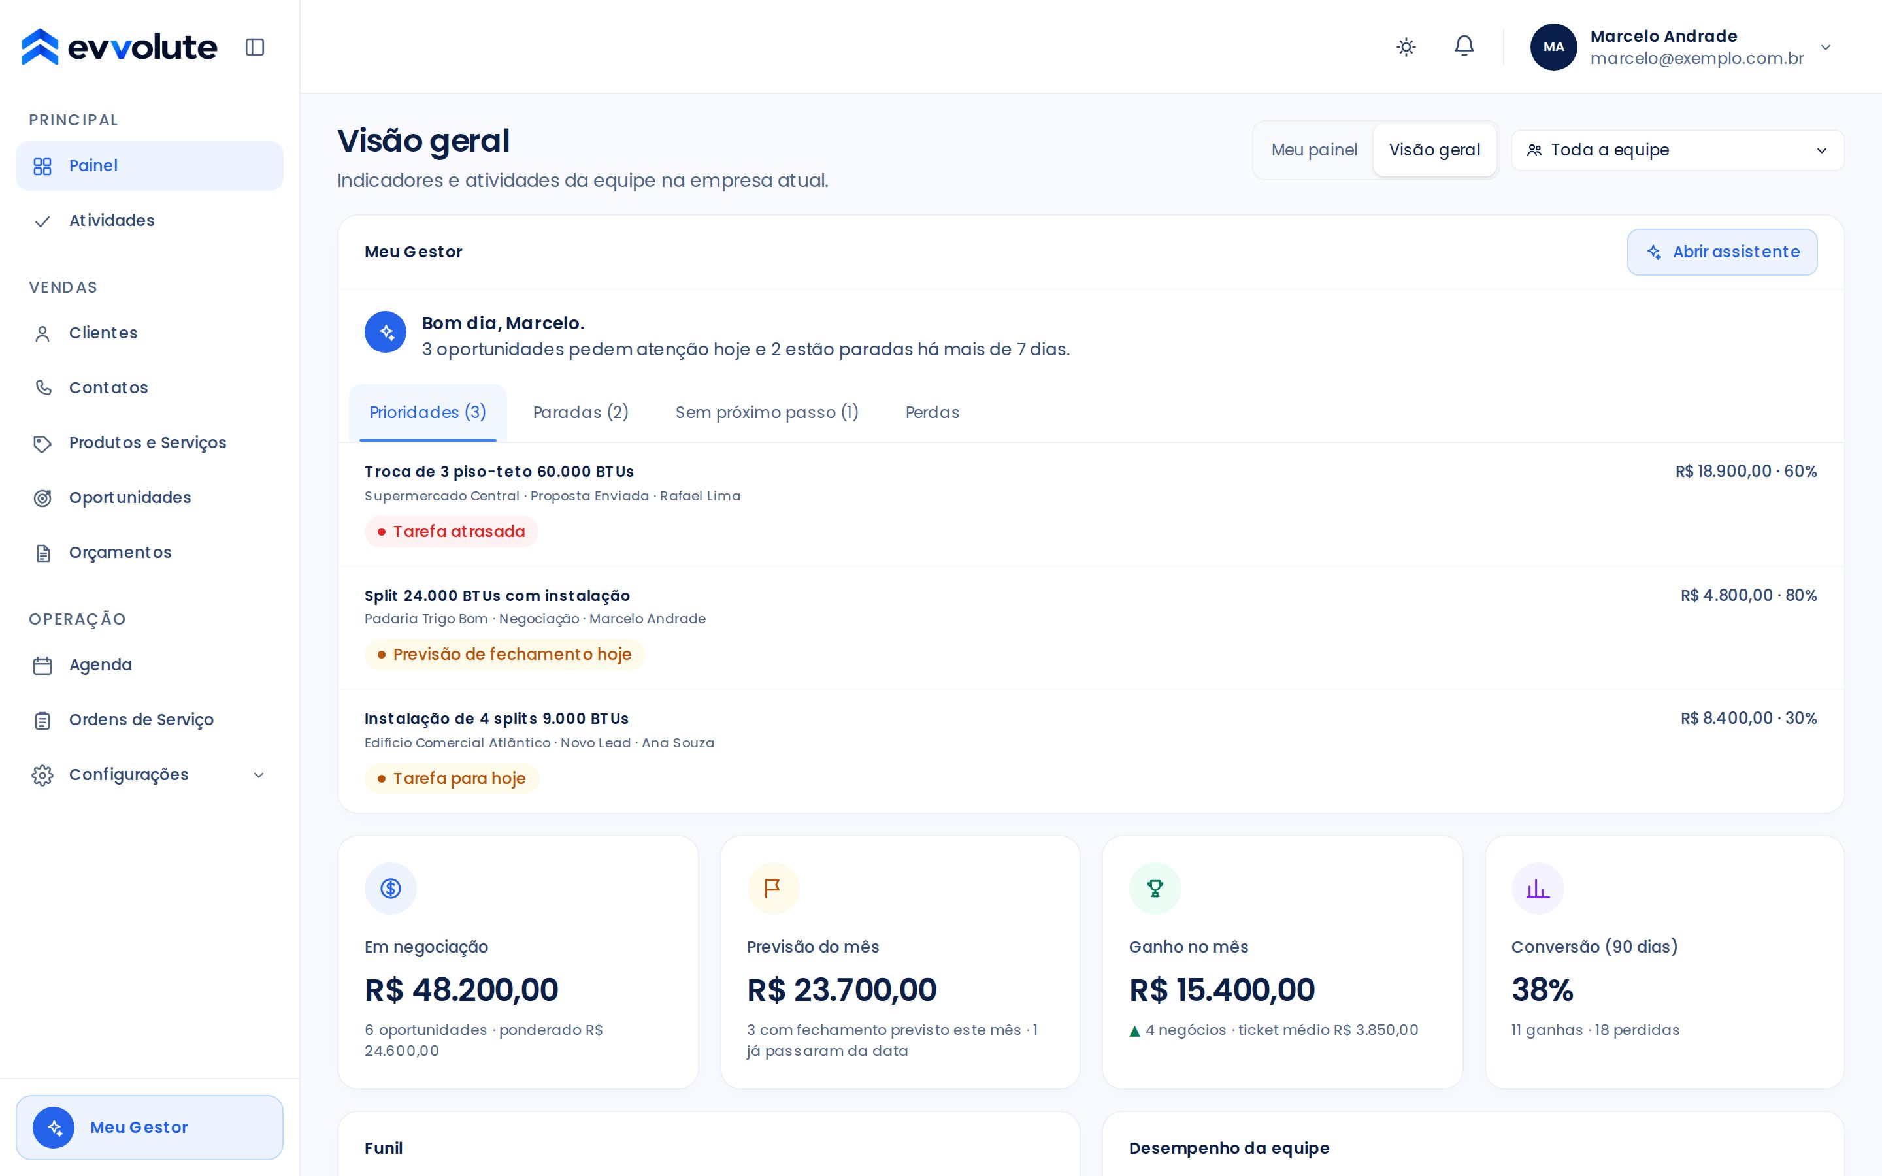Open the Instalação de 4 splits 9.000 BTUs opportunity
The width and height of the screenshot is (1882, 1176).
(x=1090, y=751)
